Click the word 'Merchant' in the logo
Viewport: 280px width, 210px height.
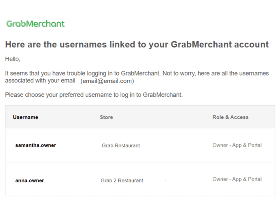coord(45,24)
